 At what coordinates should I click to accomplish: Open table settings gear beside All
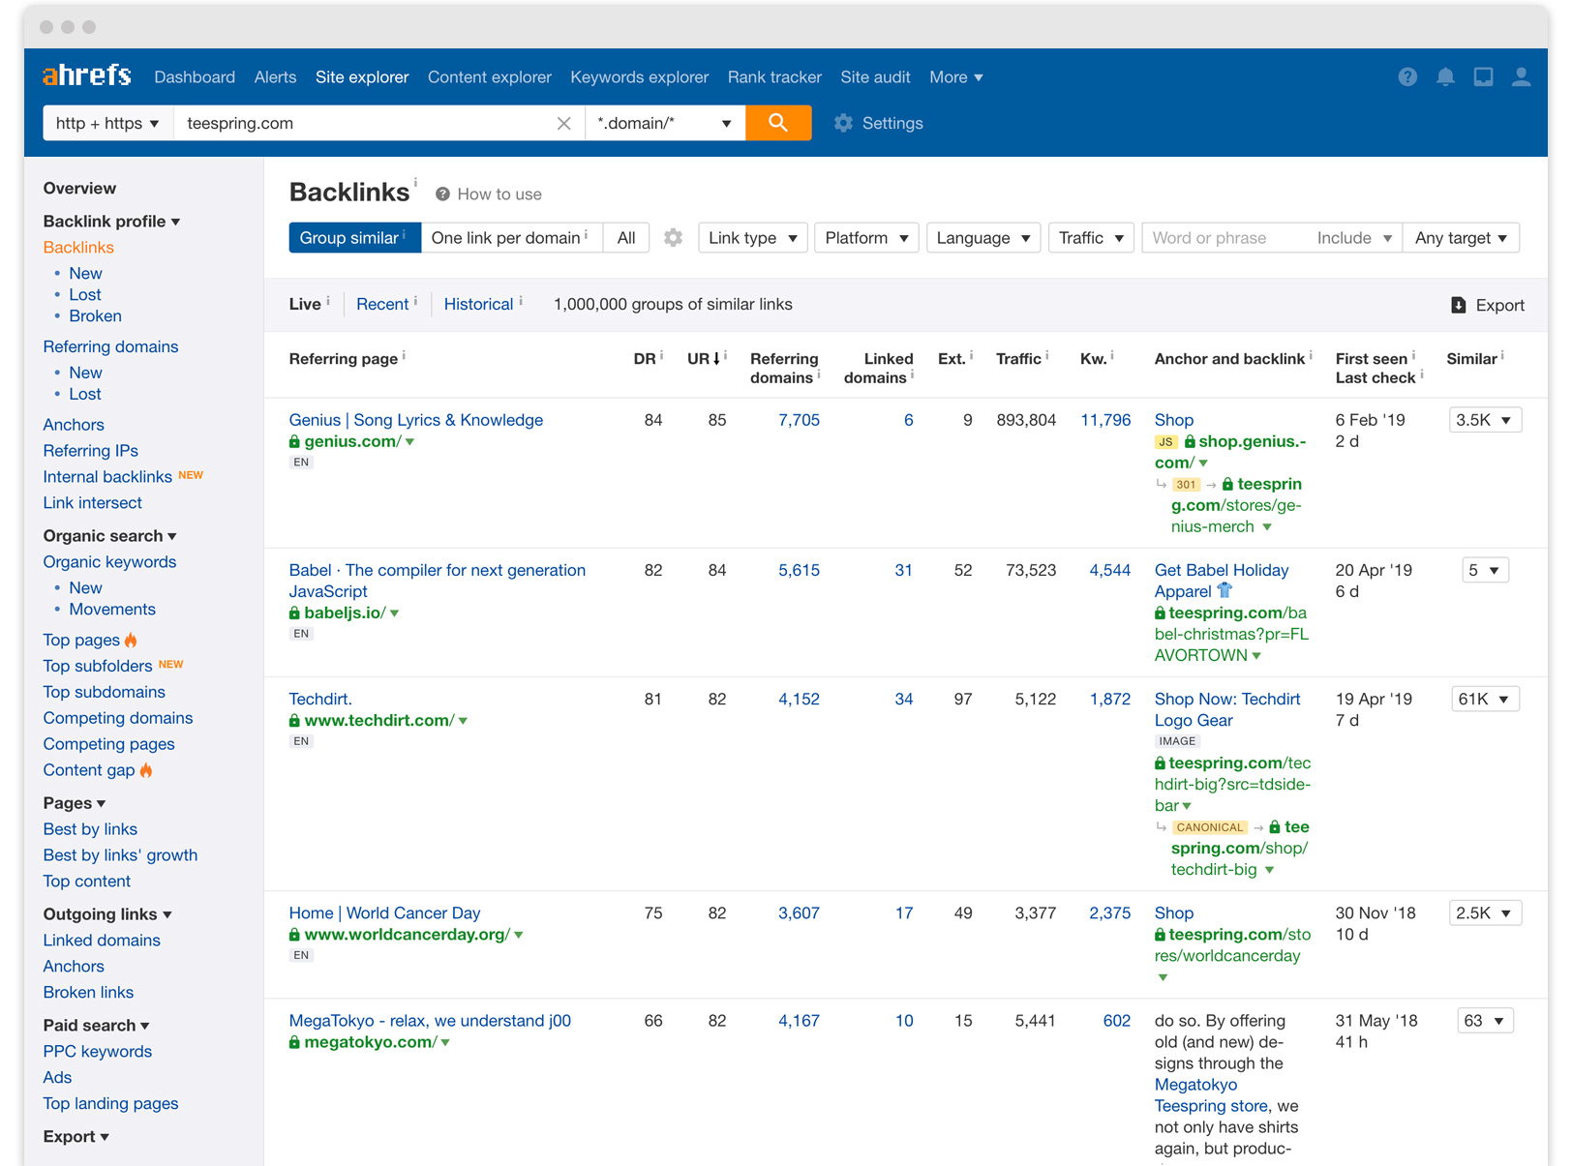(x=673, y=237)
